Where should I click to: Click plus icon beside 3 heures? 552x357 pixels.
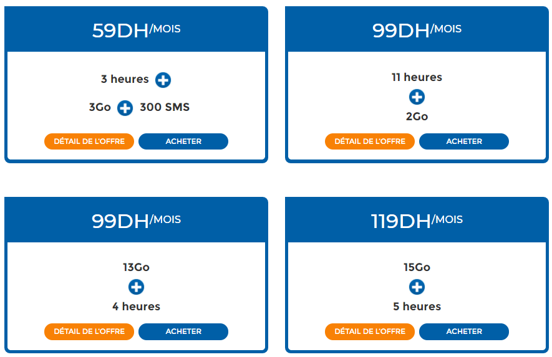coord(163,80)
